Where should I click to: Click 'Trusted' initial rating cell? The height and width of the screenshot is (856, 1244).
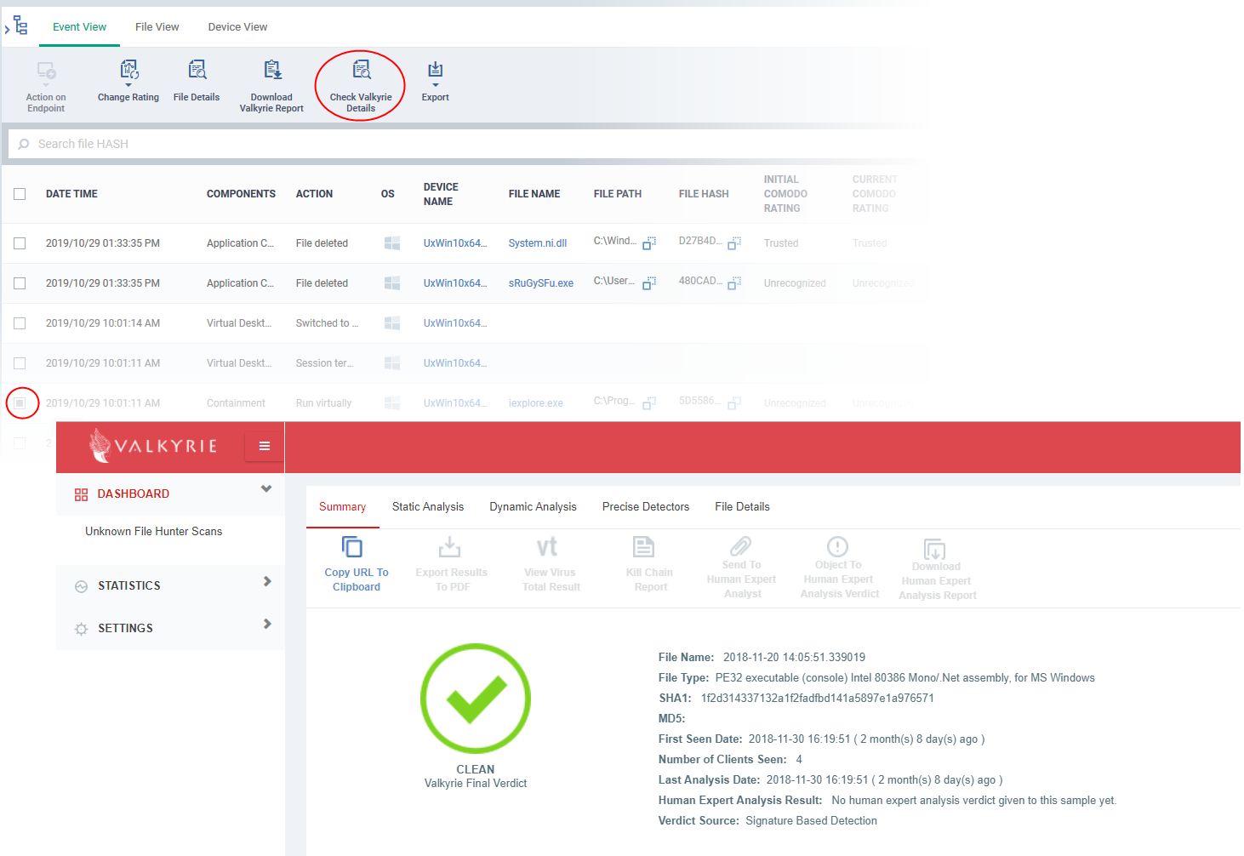pos(781,243)
